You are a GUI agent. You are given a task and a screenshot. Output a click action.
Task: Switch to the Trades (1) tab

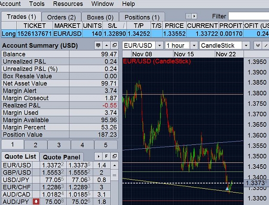[21, 17]
